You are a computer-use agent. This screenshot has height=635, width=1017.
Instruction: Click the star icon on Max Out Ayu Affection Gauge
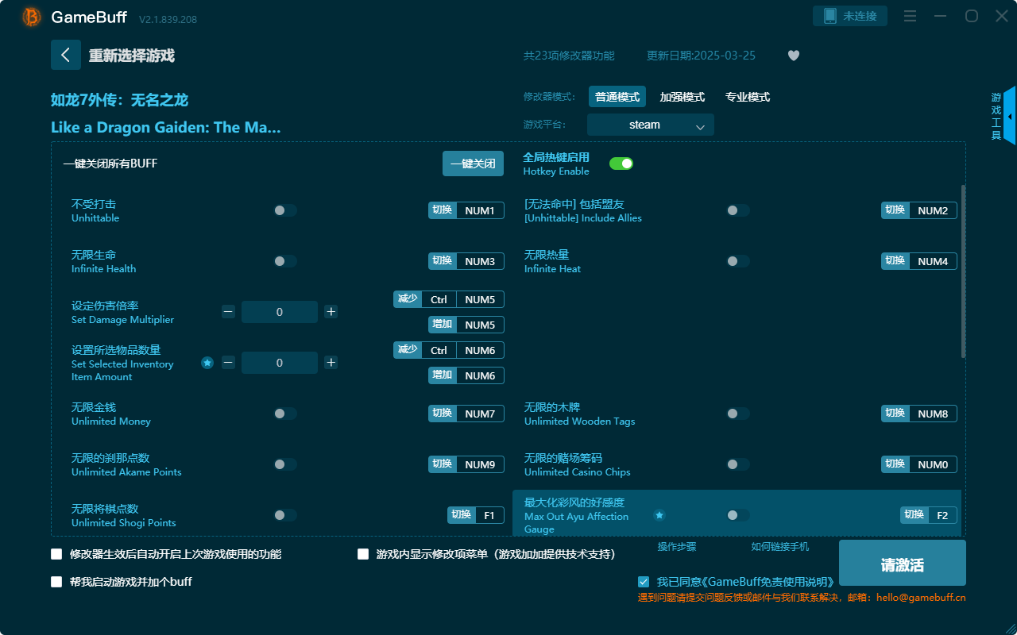point(659,515)
